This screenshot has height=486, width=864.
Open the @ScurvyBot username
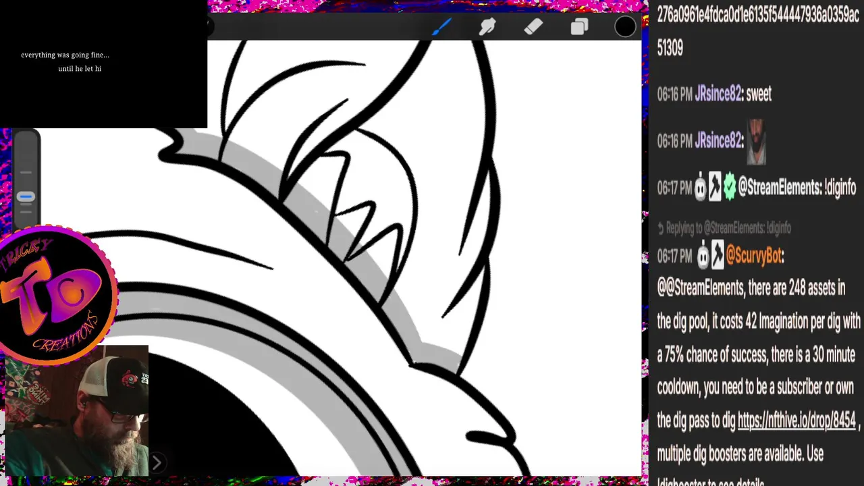[754, 256]
